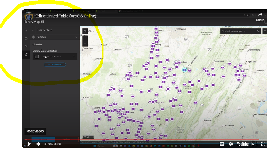Open video on YouTube via logo
Image resolution: width=267 pixels, height=149 pixels.
tap(243, 144)
